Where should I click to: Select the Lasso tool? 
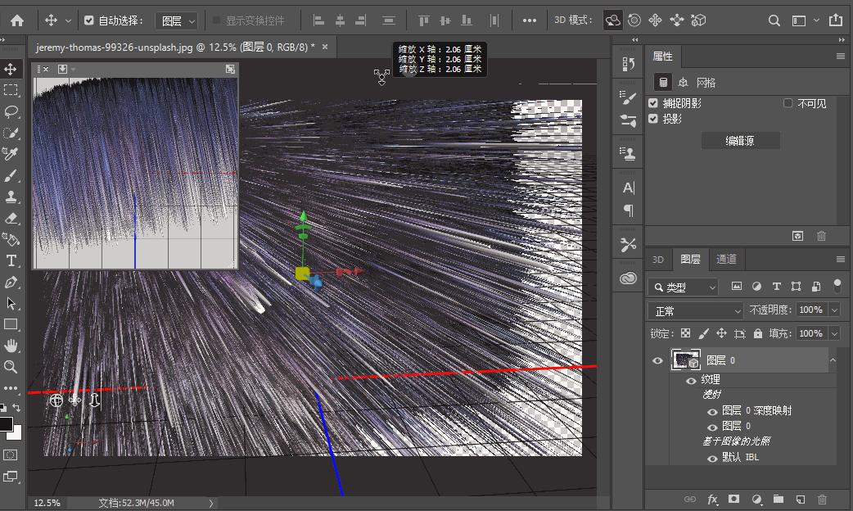[11, 111]
